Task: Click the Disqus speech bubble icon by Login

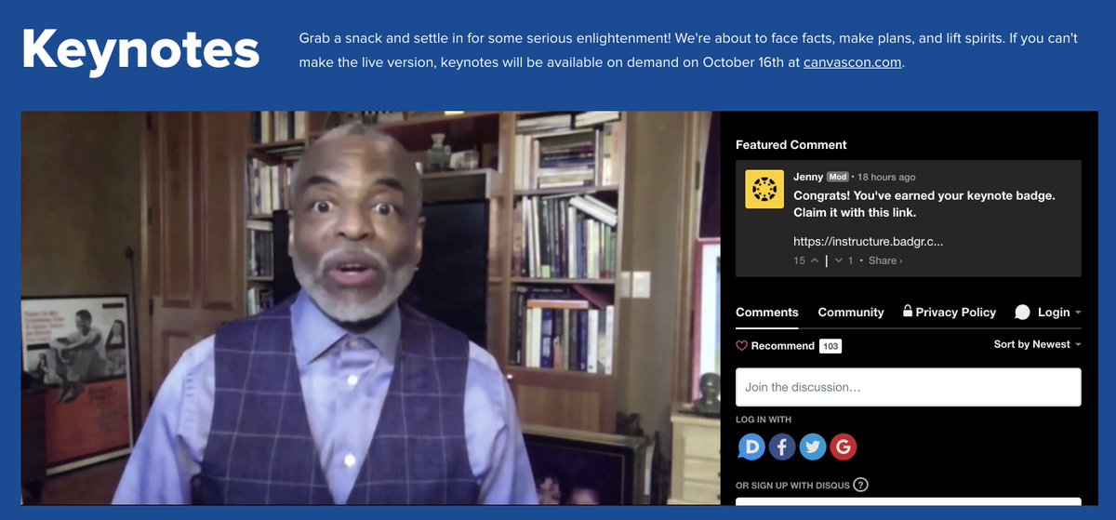Action: [1023, 313]
